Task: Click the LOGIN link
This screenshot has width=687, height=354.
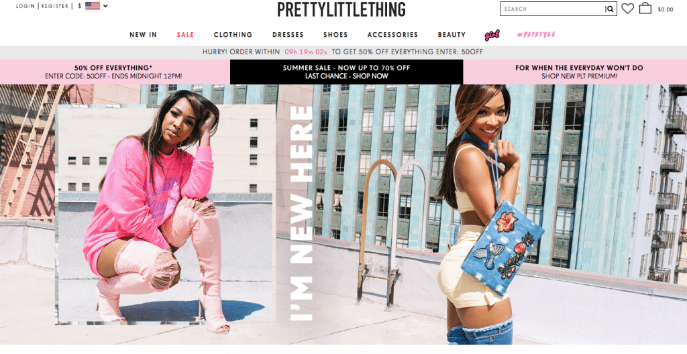Action: click(x=25, y=6)
